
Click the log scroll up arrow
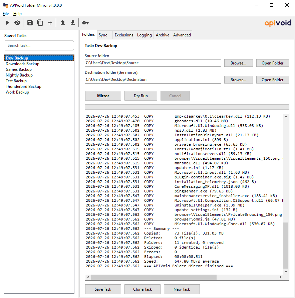coord(286,117)
